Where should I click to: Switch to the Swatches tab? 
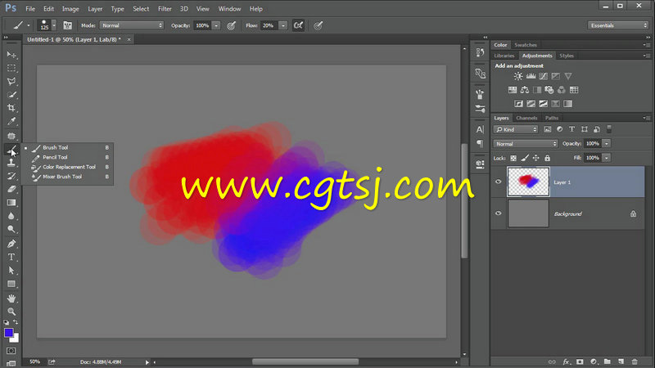pyautogui.click(x=526, y=45)
